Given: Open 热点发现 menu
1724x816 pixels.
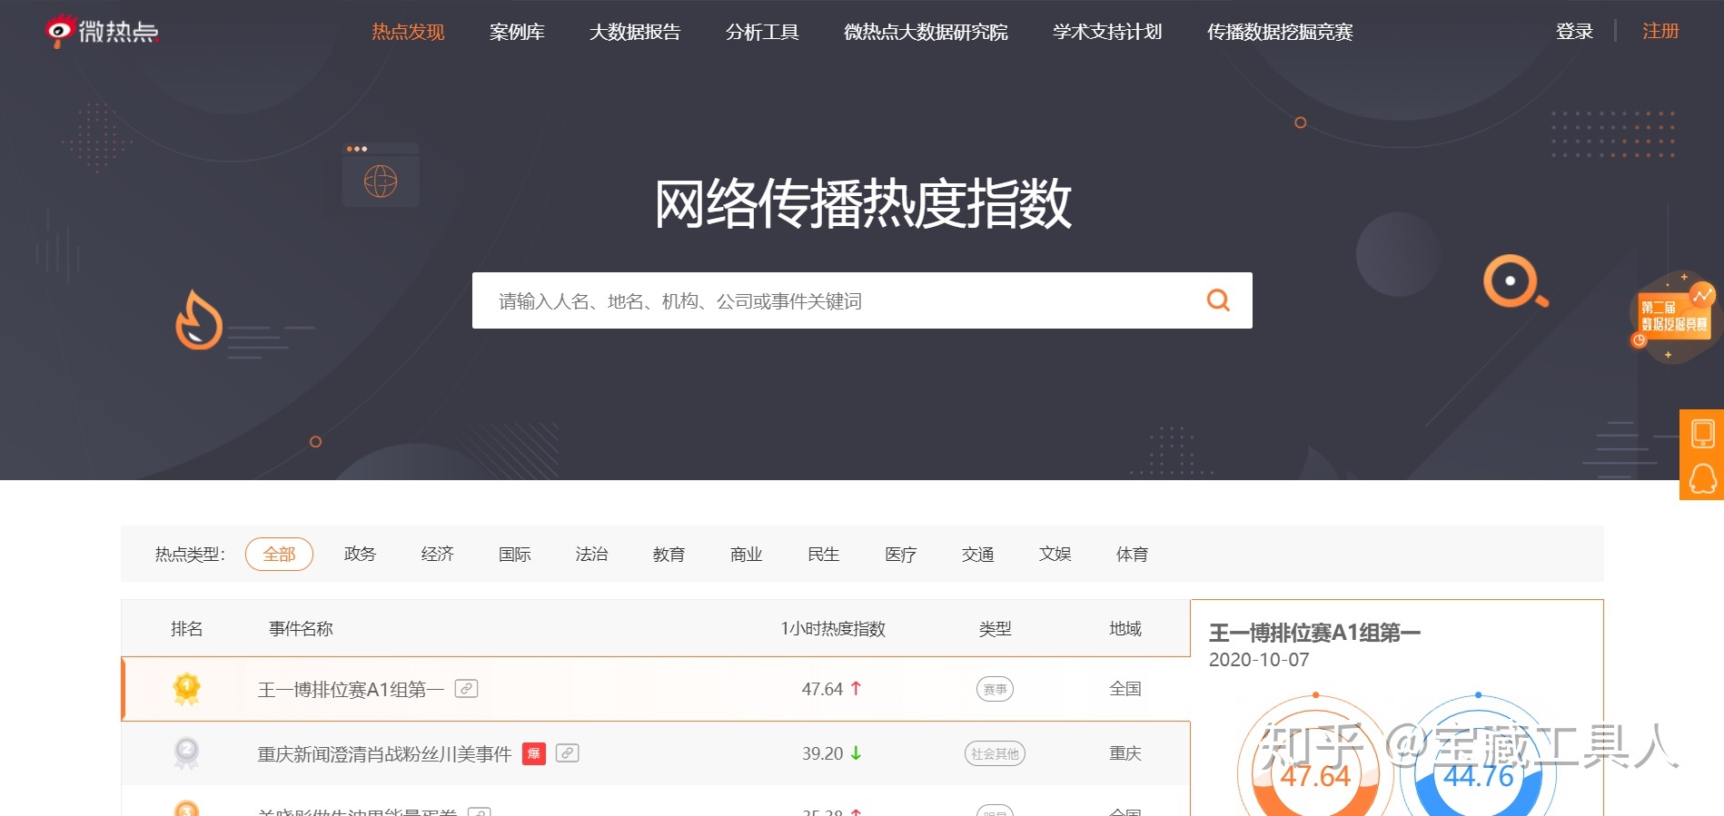Looking at the screenshot, I should pos(408,32).
